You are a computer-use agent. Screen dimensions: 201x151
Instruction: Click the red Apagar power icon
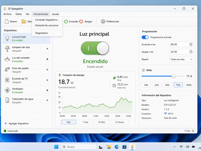coord(81,21)
